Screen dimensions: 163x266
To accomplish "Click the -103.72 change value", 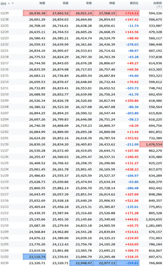I will (x=132, y=88).
